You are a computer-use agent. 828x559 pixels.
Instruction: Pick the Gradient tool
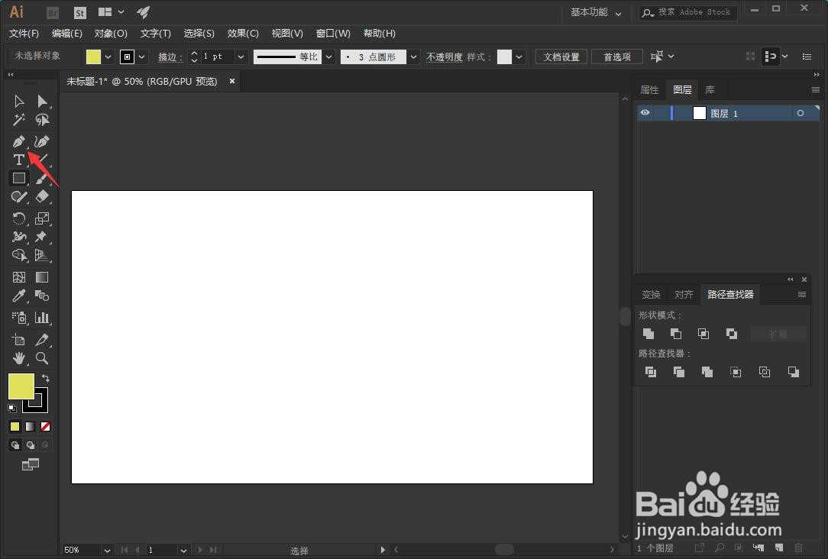tap(42, 277)
